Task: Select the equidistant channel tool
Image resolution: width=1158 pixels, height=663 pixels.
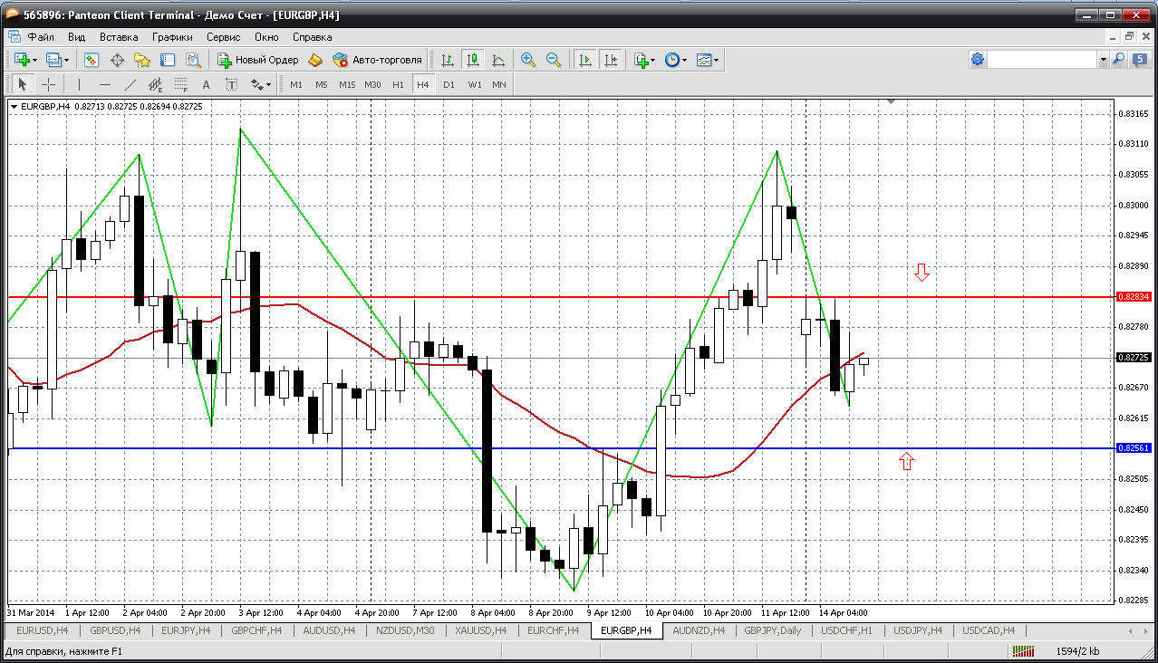Action: 155,84
